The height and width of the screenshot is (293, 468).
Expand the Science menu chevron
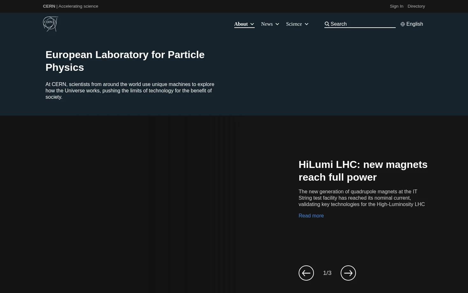click(x=307, y=24)
